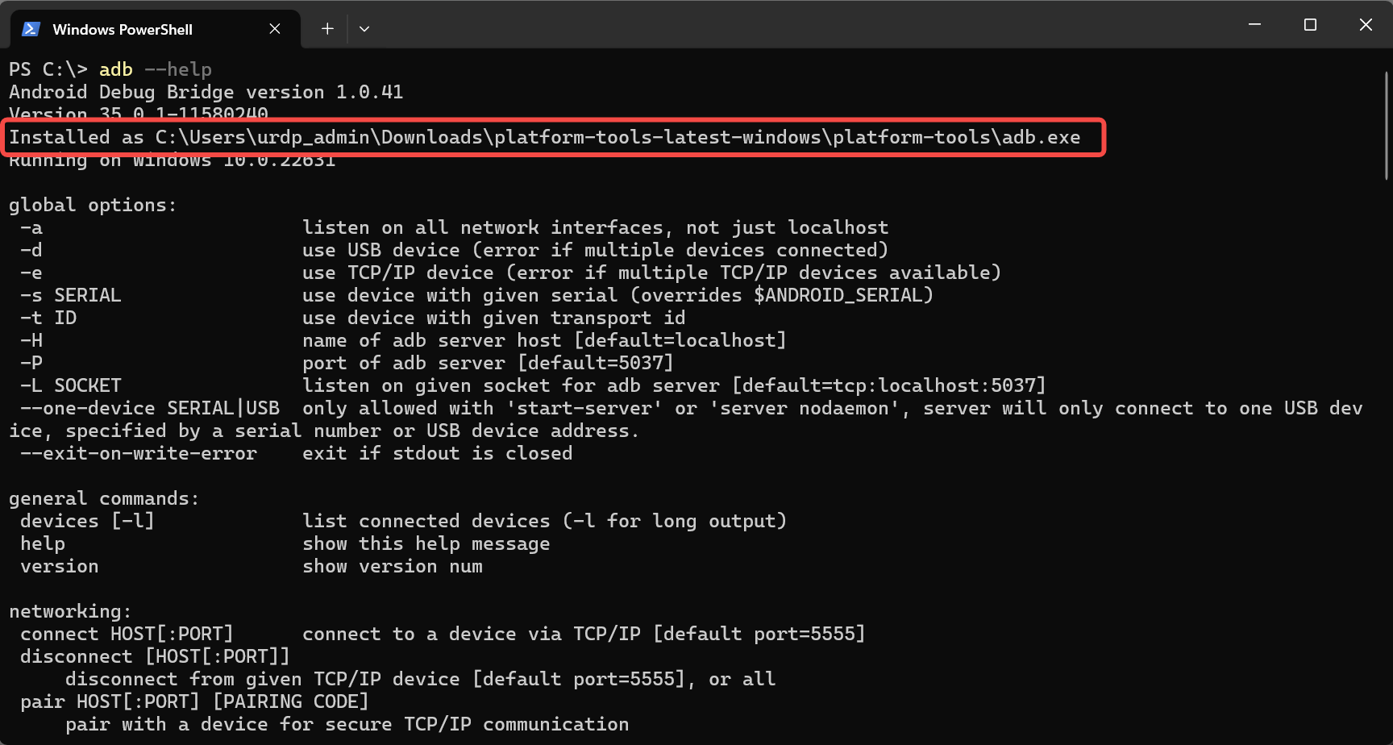The height and width of the screenshot is (745, 1393).
Task: Click the typed 'adb --help' command
Action: pos(155,69)
